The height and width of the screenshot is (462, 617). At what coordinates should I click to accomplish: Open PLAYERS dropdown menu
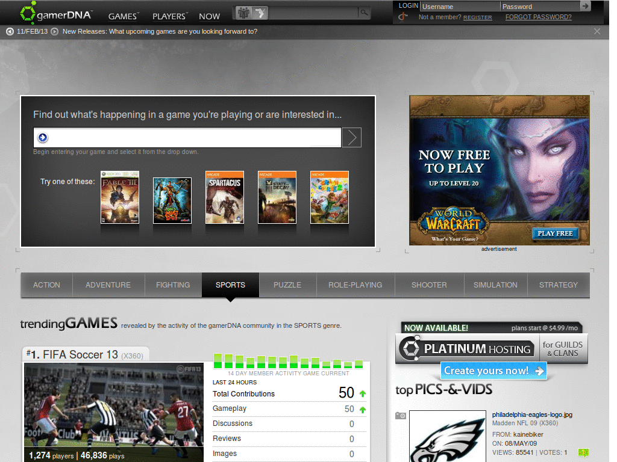click(x=170, y=16)
